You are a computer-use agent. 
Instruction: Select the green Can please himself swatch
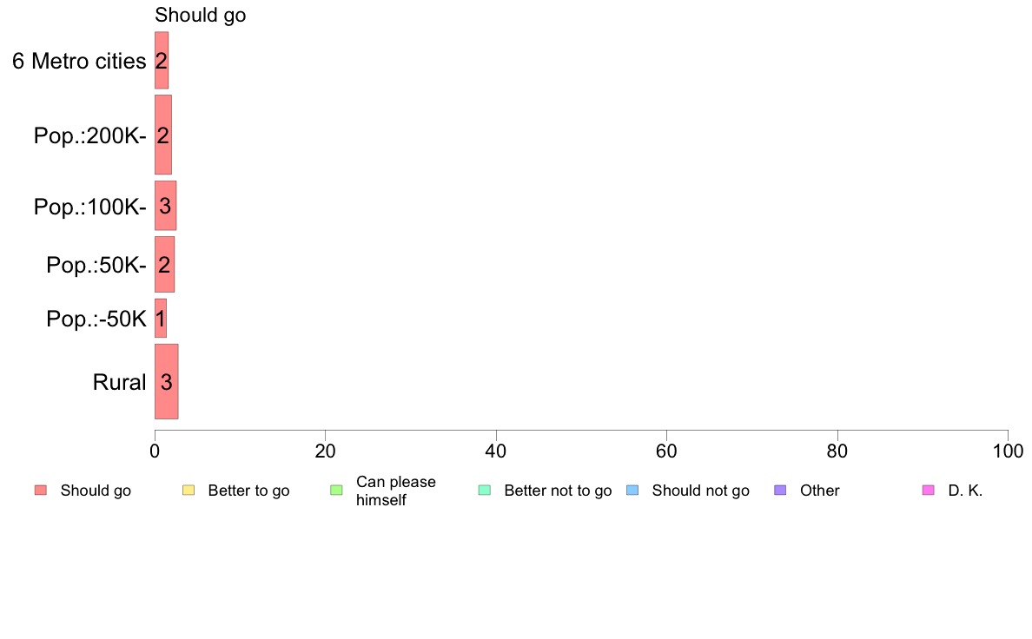point(336,491)
